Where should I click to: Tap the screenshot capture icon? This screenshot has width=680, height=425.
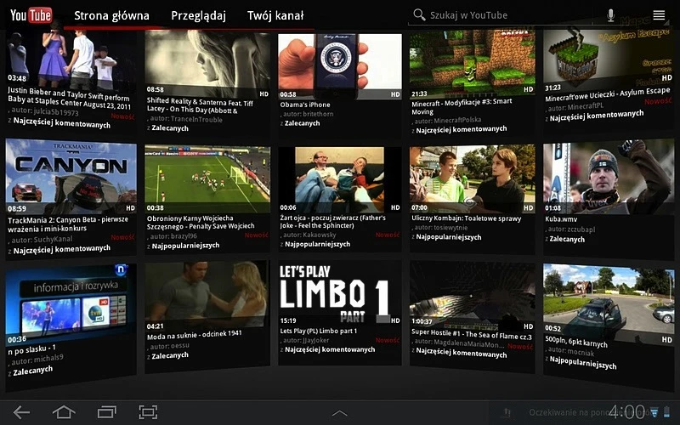pos(148,412)
